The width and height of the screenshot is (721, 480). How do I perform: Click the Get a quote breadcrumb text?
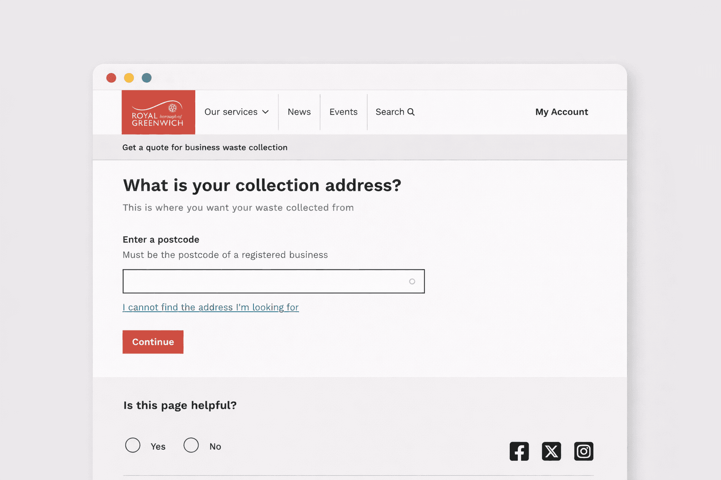205,148
